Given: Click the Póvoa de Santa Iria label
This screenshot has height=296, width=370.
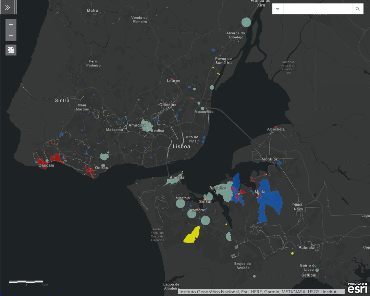Looking at the screenshot, I should click(x=224, y=61).
